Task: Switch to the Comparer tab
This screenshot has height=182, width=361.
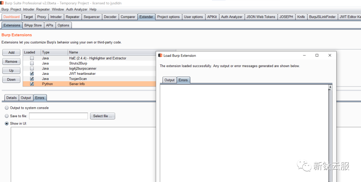Action: [x=128, y=17]
